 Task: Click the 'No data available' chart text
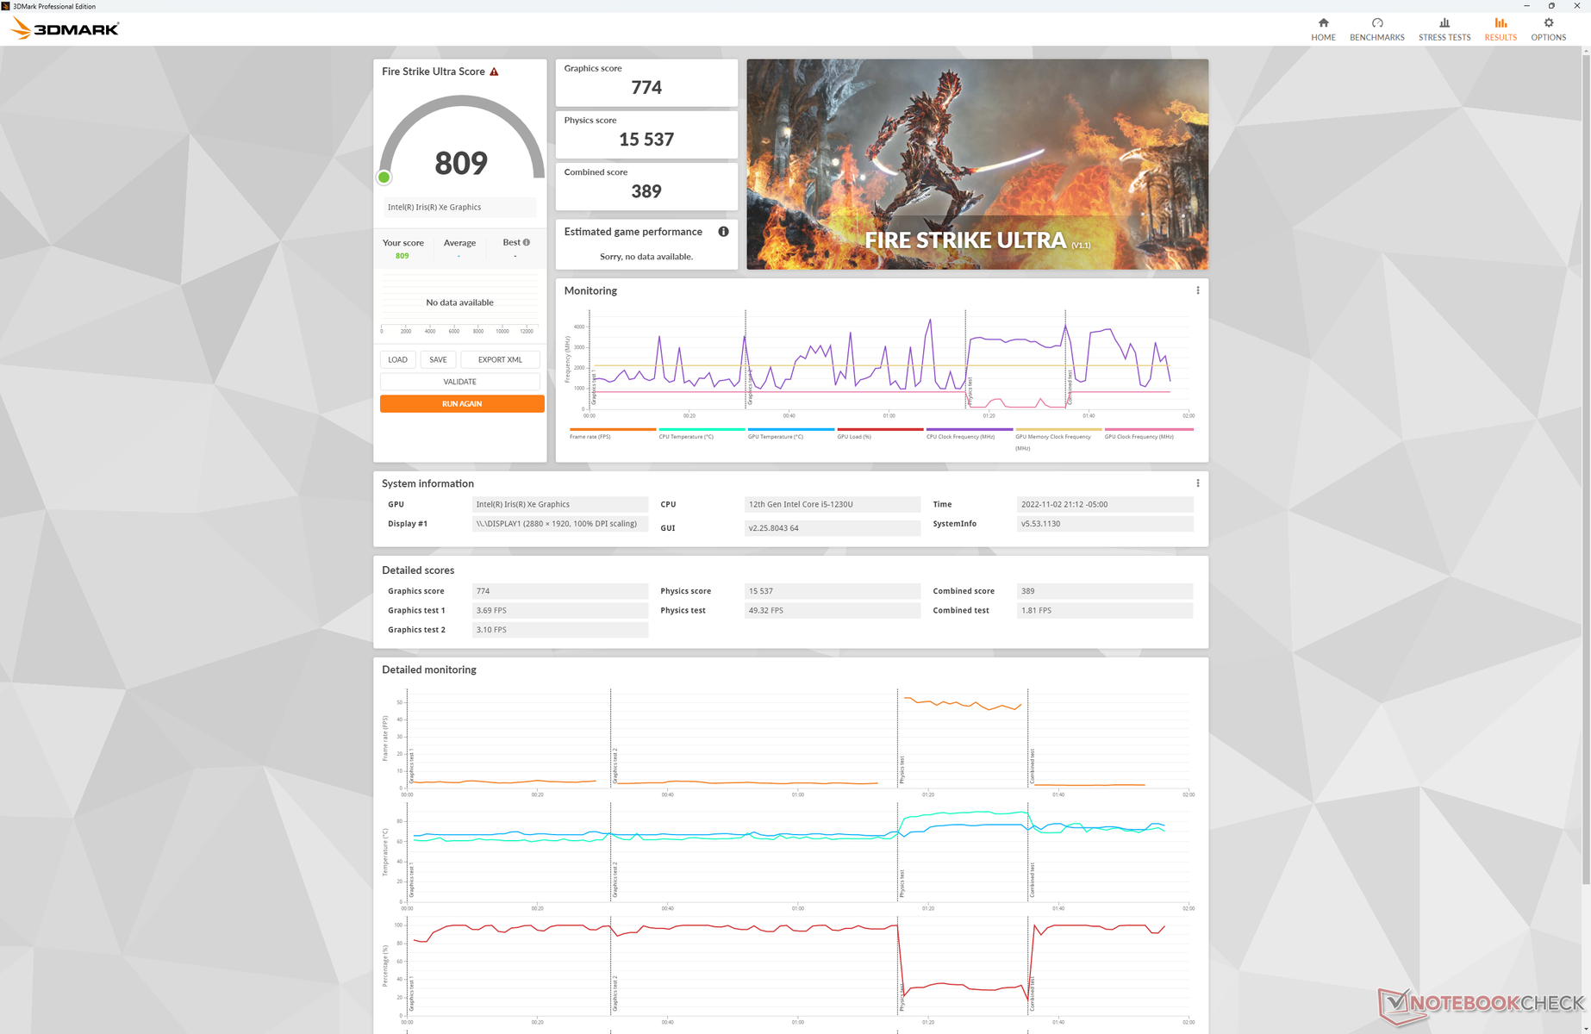click(459, 302)
